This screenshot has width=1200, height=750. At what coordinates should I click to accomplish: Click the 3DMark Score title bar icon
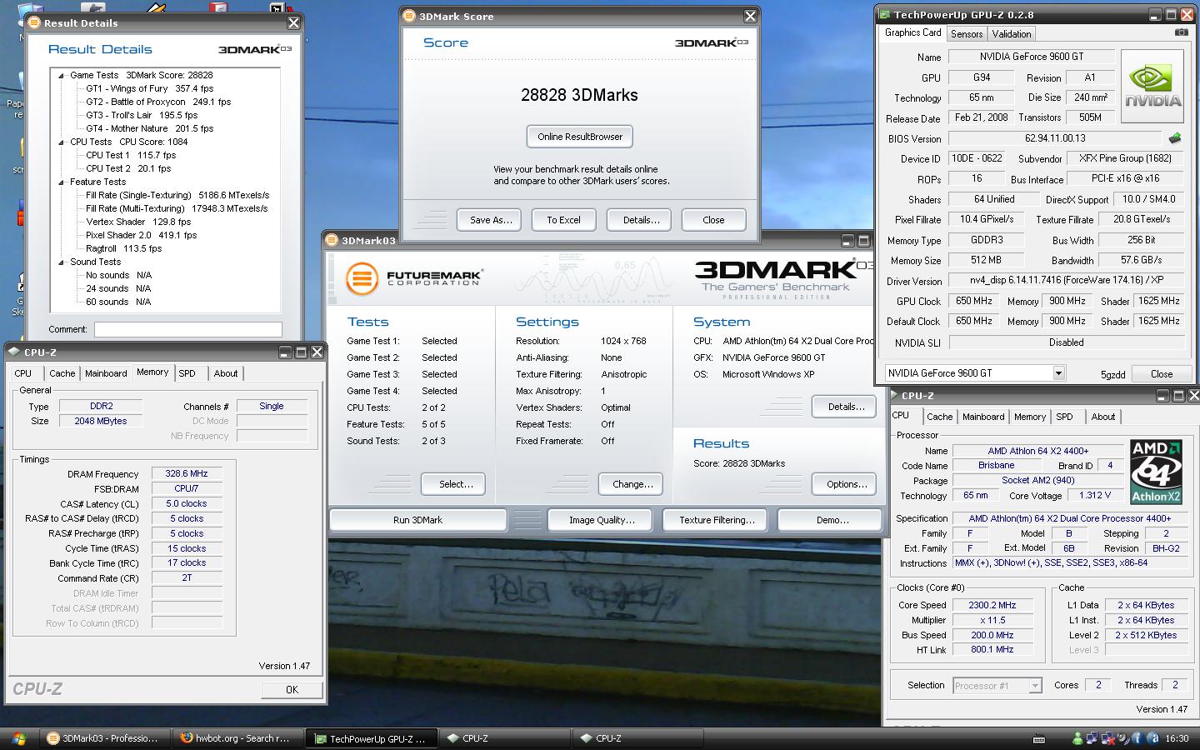coord(409,16)
